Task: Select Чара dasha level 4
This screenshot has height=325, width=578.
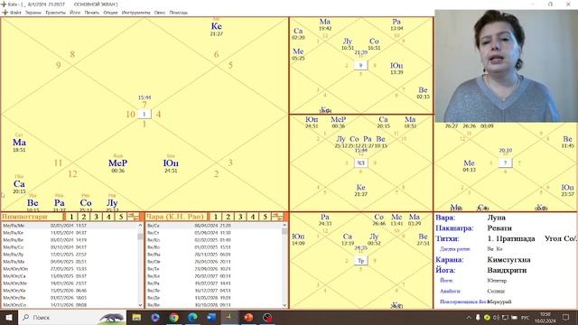Action: [x=253, y=217]
